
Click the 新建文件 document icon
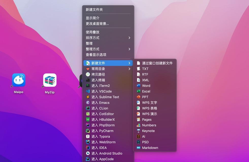click(x=88, y=63)
